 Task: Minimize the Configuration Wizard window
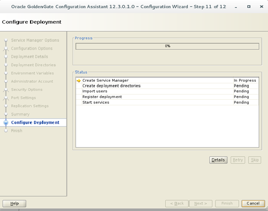[236, 7]
